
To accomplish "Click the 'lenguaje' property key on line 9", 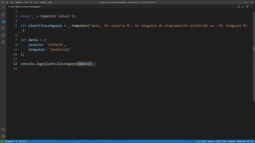I will tap(36, 49).
